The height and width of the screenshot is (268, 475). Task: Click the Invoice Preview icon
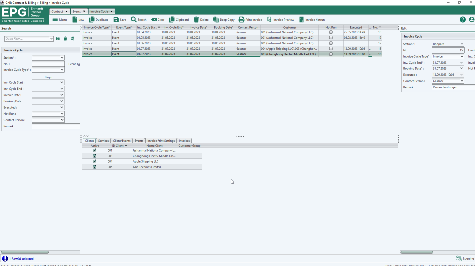pyautogui.click(x=269, y=20)
